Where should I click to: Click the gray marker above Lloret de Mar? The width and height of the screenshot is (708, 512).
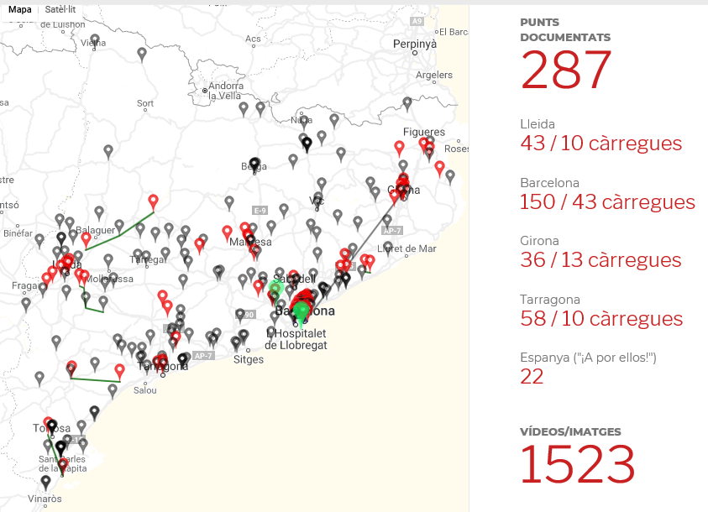click(x=387, y=221)
